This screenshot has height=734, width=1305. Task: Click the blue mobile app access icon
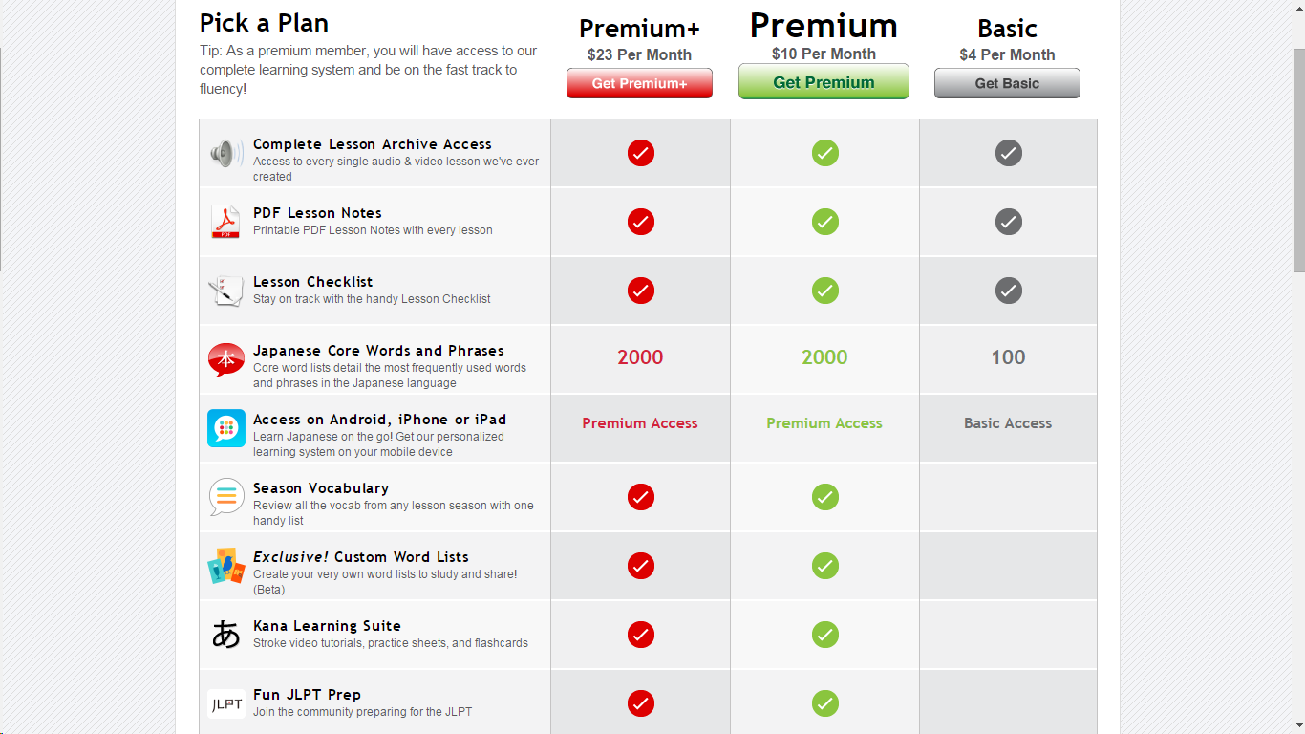click(x=226, y=428)
